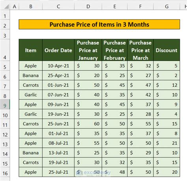The height and width of the screenshot is (181, 187).
Task: Select column C header
Action: pyautogui.click(x=58, y=6)
